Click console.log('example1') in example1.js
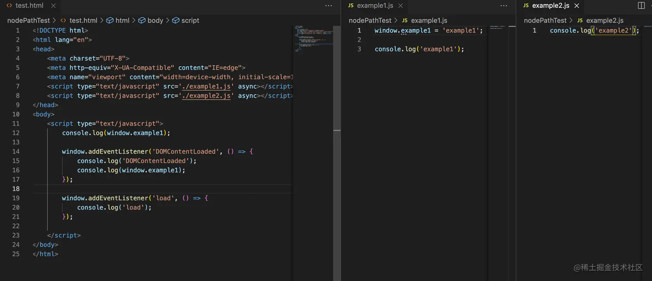This screenshot has height=281, width=652. coord(420,49)
